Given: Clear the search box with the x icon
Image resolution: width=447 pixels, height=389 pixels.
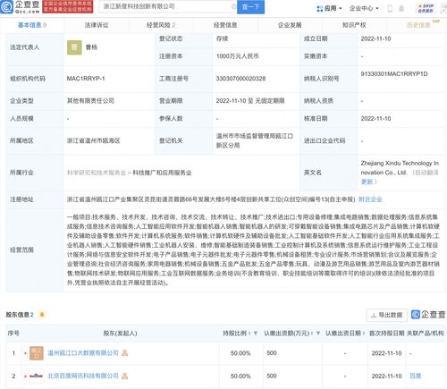Looking at the screenshot, I should coord(233,6).
